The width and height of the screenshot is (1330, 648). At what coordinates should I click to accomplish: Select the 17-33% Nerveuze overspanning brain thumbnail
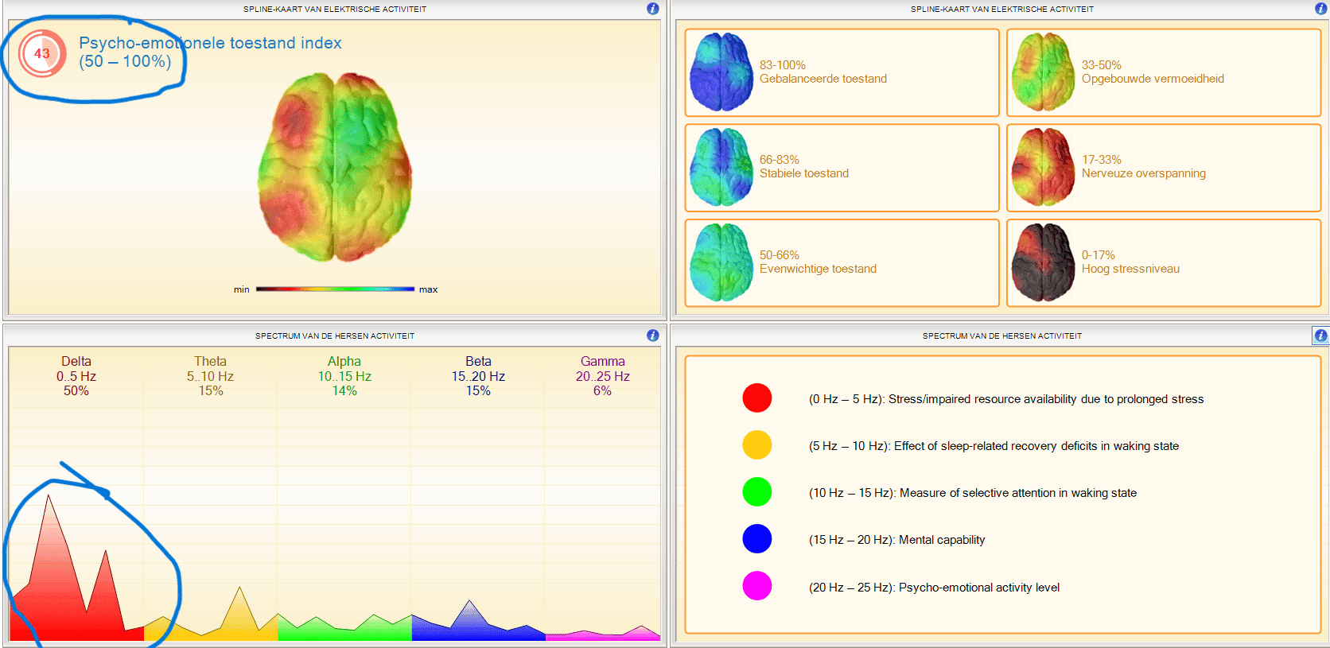1043,167
